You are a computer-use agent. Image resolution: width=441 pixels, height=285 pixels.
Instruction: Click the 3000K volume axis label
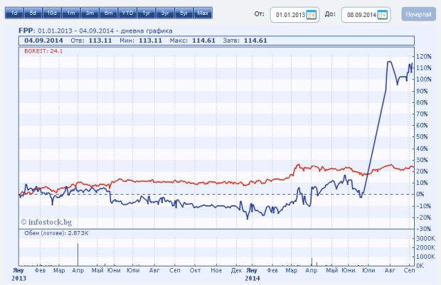(x=425, y=239)
